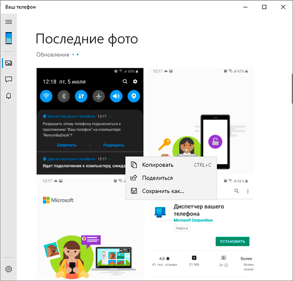Viewport: 293px width, 281px height.
Task: Open the Settings gear in sidebar
Action: click(8, 269)
